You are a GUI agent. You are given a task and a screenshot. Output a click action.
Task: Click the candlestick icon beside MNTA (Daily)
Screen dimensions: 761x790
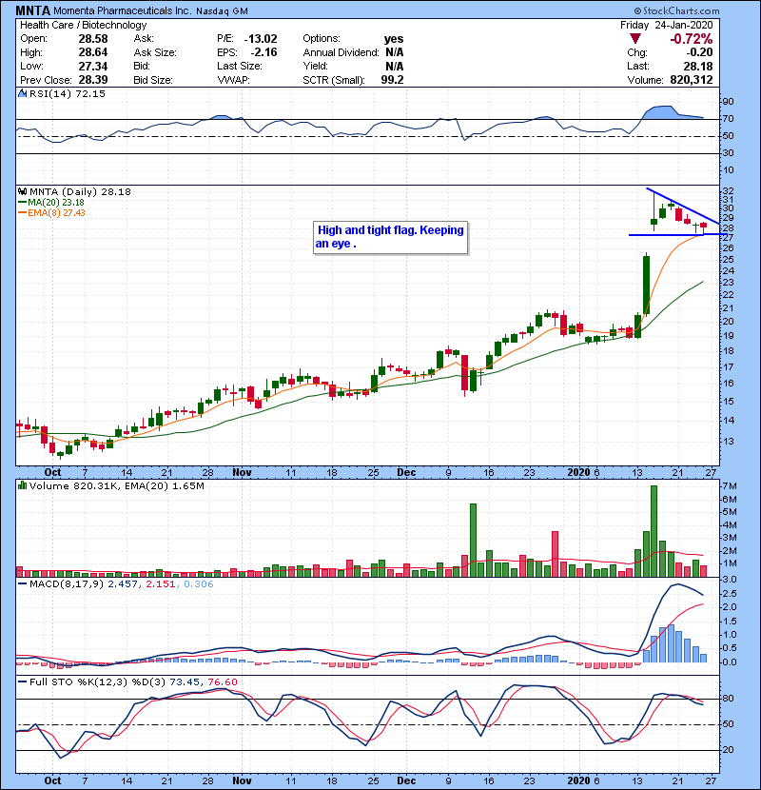[22, 191]
